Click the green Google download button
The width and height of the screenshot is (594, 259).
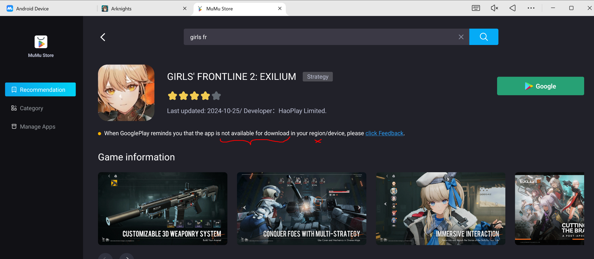pos(540,86)
